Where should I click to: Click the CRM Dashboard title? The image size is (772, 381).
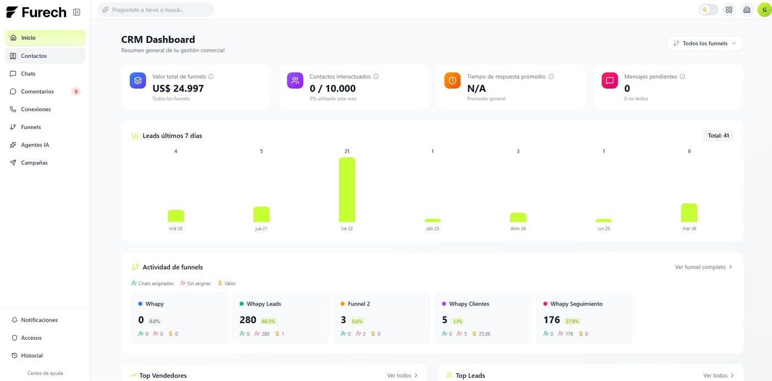pos(158,40)
